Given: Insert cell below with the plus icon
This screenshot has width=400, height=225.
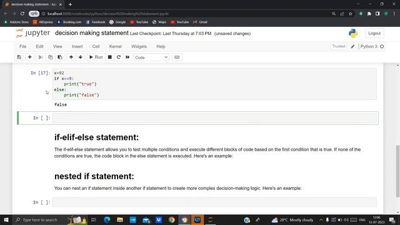Looking at the screenshot, I should click(x=29, y=57).
